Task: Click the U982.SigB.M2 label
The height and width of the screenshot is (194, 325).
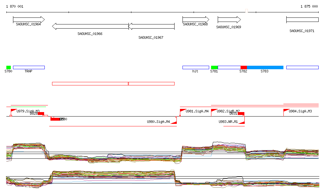Action: click(x=228, y=111)
